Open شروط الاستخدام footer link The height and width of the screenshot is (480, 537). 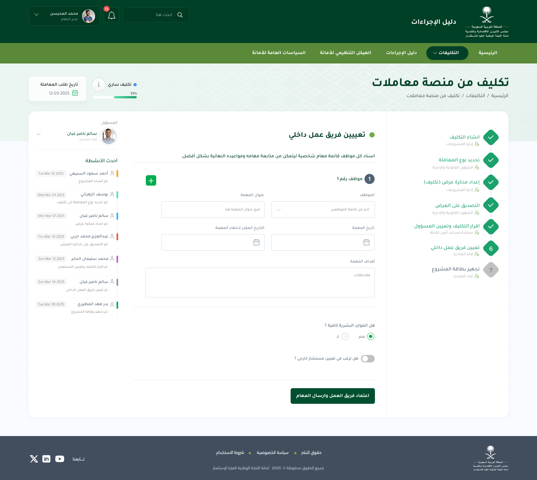click(230, 453)
